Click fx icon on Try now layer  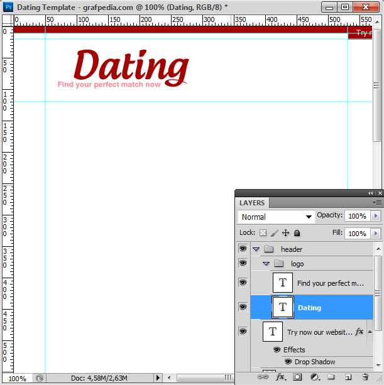[359, 332]
